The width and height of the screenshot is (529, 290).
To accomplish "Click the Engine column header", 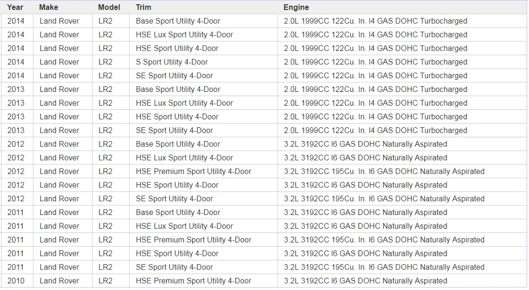I will coord(296,7).
